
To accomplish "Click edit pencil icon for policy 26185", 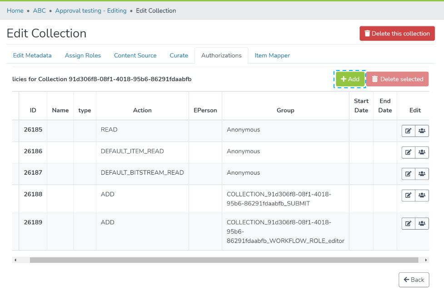I will tap(408, 131).
